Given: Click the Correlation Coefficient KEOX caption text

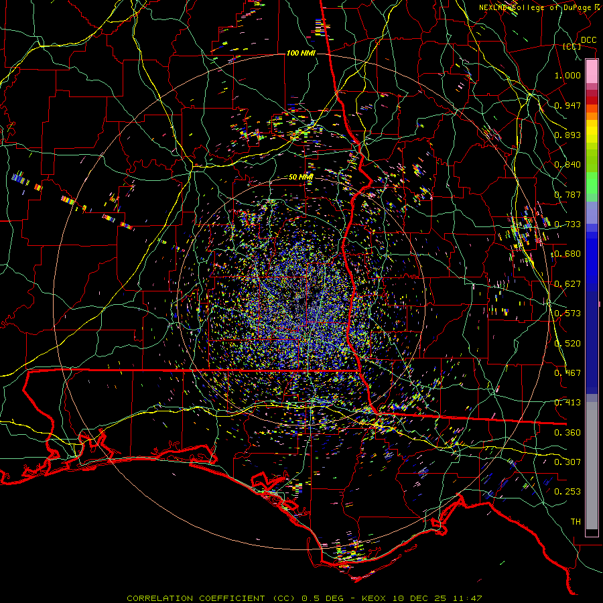Looking at the screenshot, I should [304, 598].
